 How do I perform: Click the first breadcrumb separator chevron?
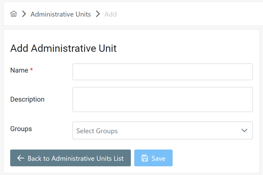(x=24, y=14)
